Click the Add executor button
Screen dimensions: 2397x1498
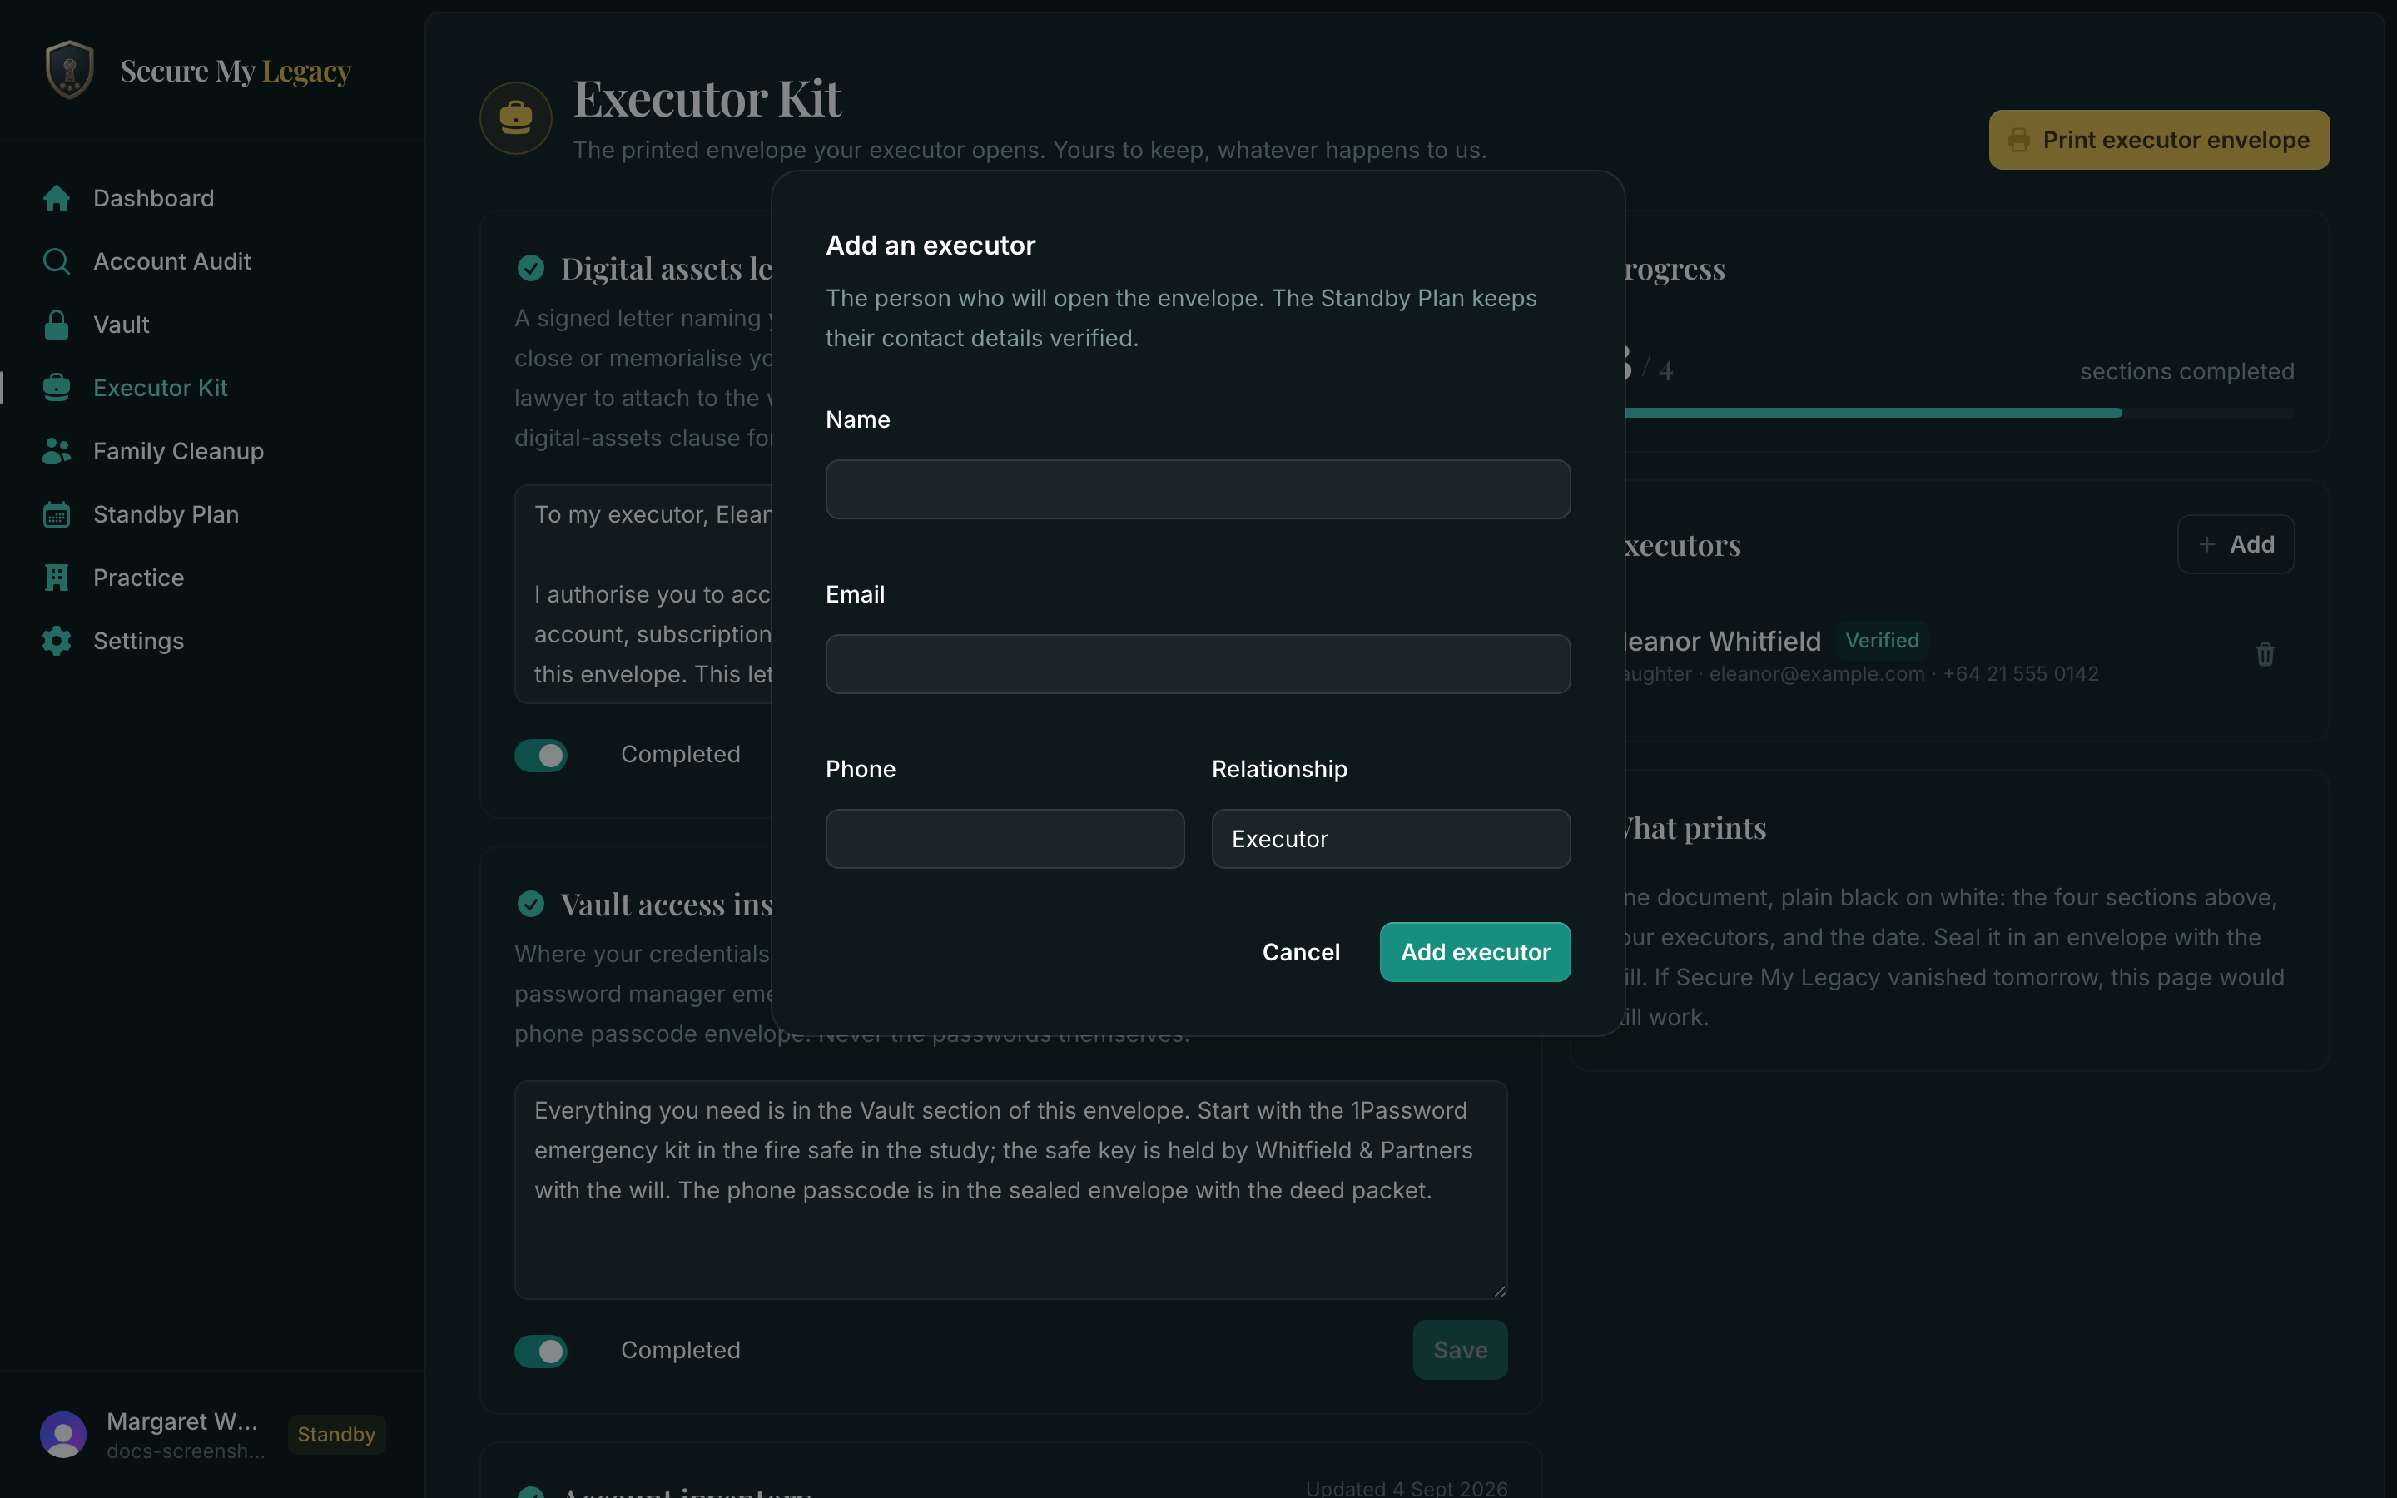click(x=1475, y=952)
